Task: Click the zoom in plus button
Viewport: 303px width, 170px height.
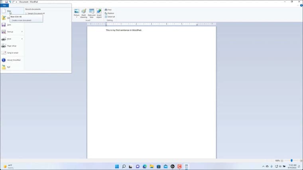Action: [301, 160]
